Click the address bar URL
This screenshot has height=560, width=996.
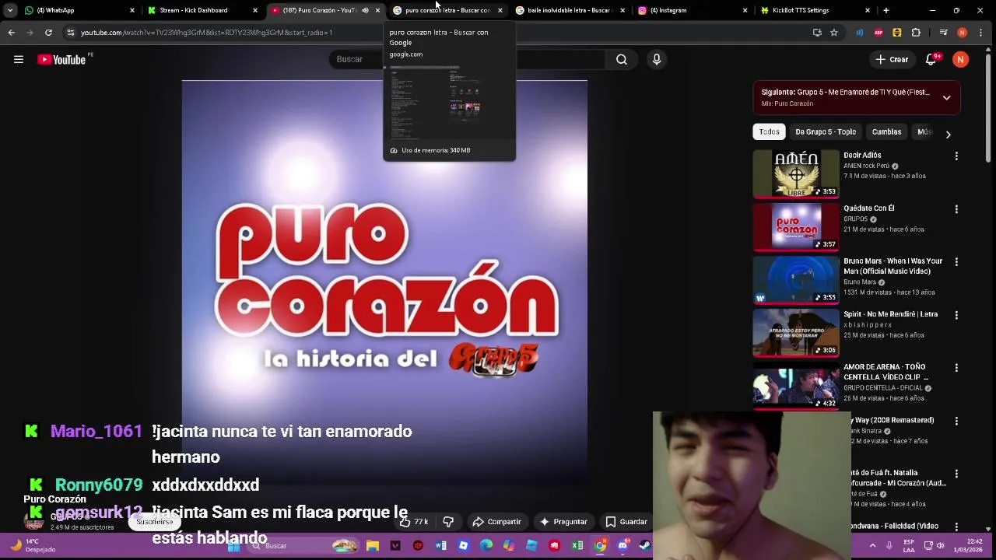[x=206, y=33]
